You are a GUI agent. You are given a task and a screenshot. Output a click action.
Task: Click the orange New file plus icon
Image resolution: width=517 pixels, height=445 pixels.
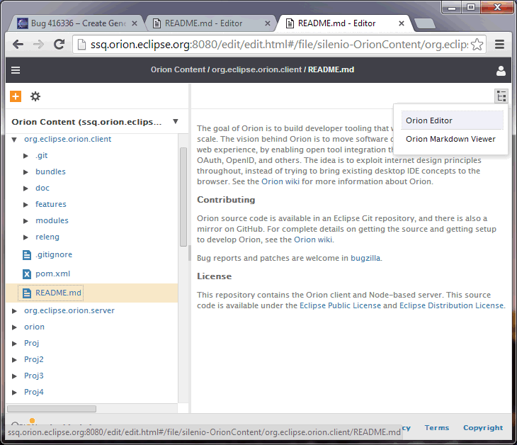point(16,96)
